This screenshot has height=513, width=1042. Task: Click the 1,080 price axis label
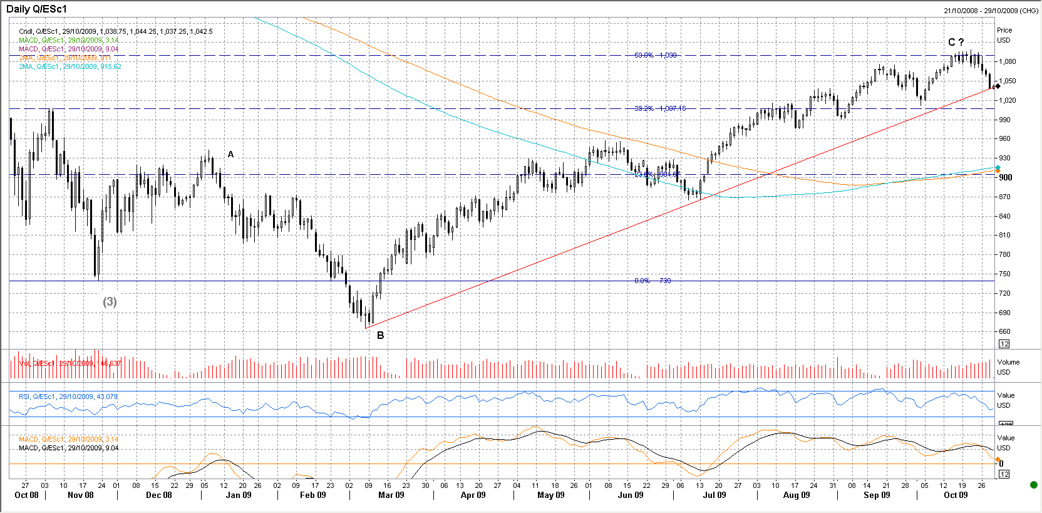1007,61
